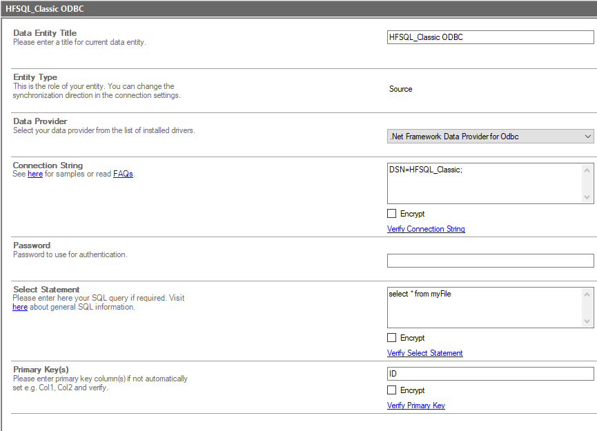Screen dimensions: 597x431
Task: Toggle Encrypt checkbox under Select Statement
Action: coord(392,338)
